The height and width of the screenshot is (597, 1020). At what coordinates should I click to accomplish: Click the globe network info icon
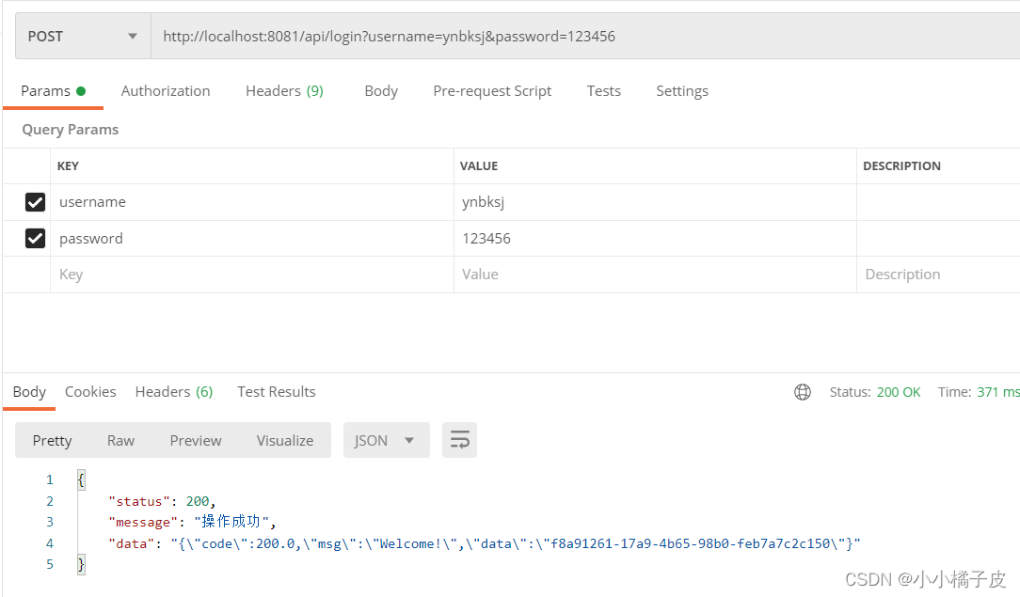803,391
